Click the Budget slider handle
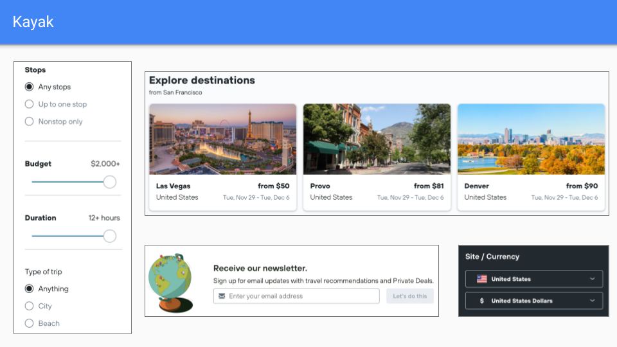 (x=110, y=182)
